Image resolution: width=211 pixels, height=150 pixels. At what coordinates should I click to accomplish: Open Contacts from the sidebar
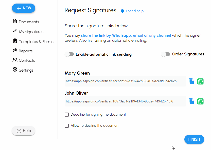coord(27,60)
